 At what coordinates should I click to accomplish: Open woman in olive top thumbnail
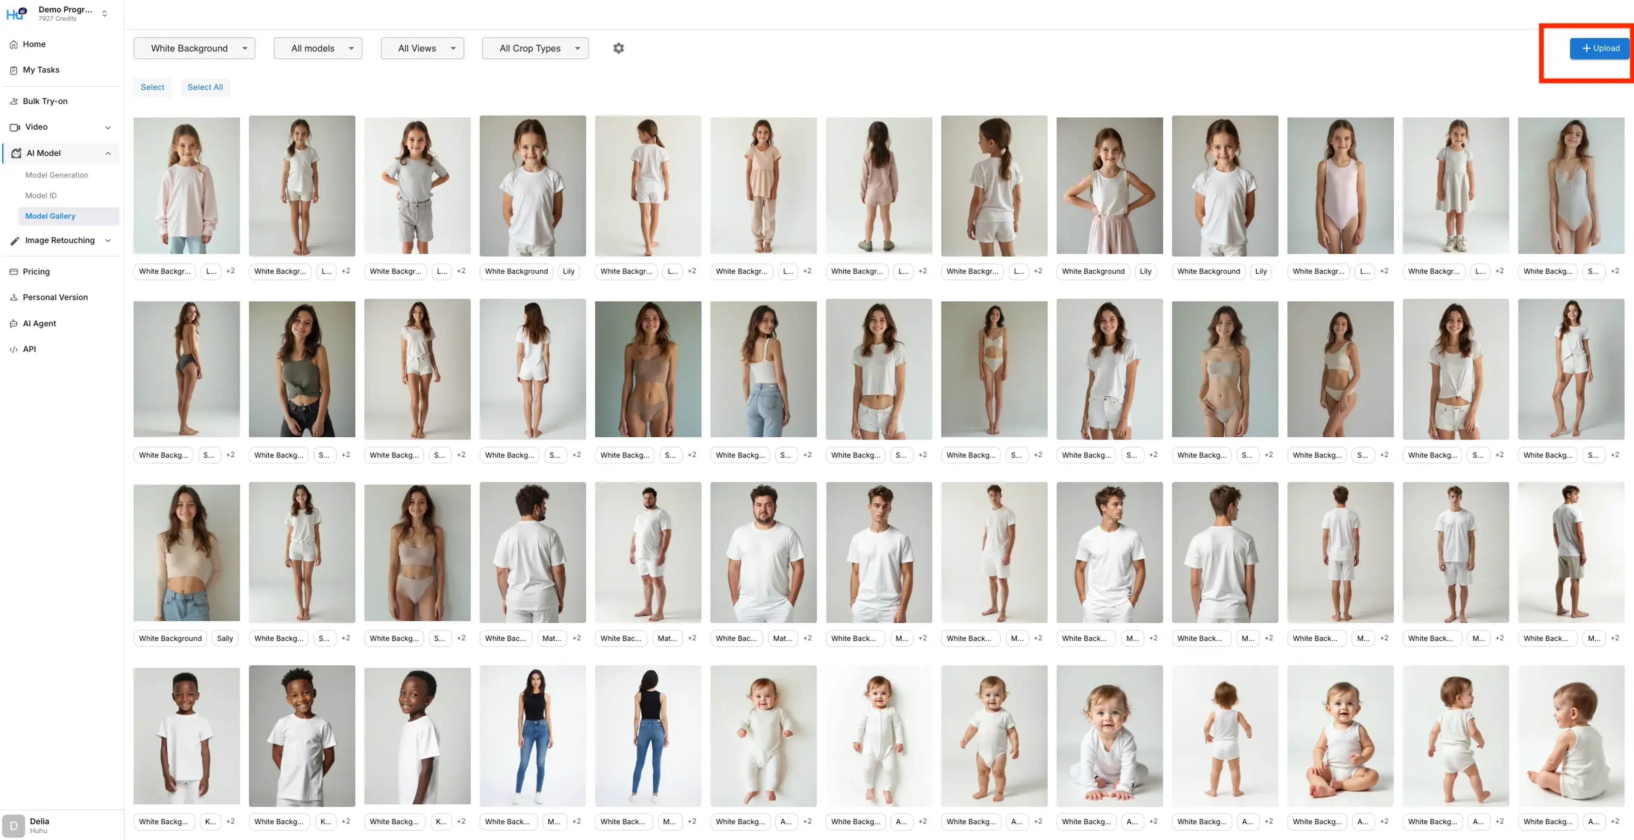click(x=302, y=370)
